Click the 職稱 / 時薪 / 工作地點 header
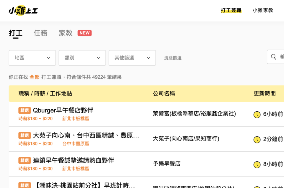Viewport: 284px width, 188px height. click(45, 94)
